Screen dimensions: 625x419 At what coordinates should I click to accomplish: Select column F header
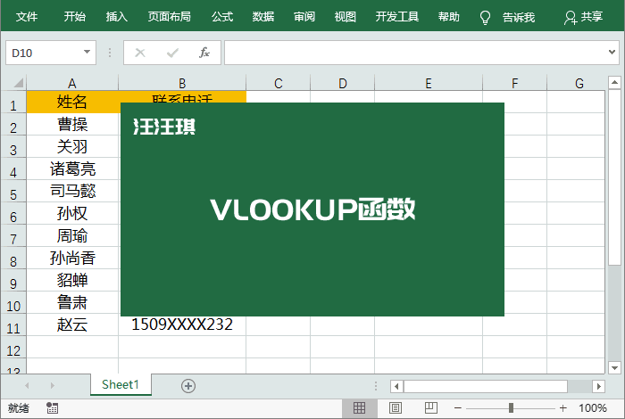pos(514,83)
